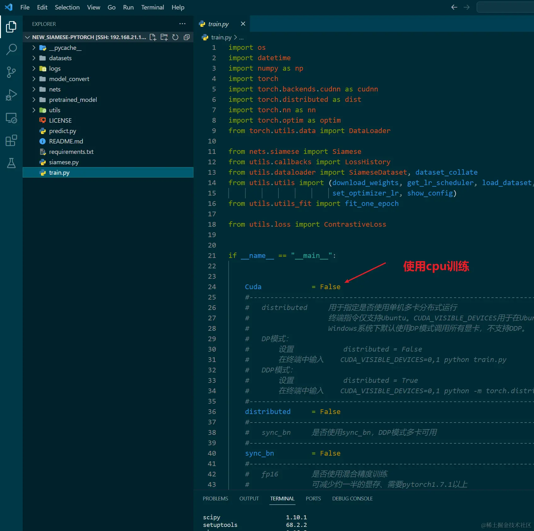534x531 pixels.
Task: Navigate forward with right arrow
Action: pyautogui.click(x=467, y=7)
